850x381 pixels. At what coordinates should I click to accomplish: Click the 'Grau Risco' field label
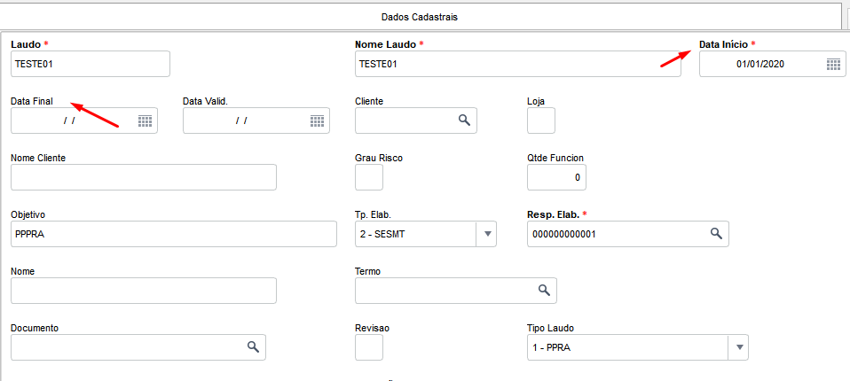pyautogui.click(x=379, y=158)
